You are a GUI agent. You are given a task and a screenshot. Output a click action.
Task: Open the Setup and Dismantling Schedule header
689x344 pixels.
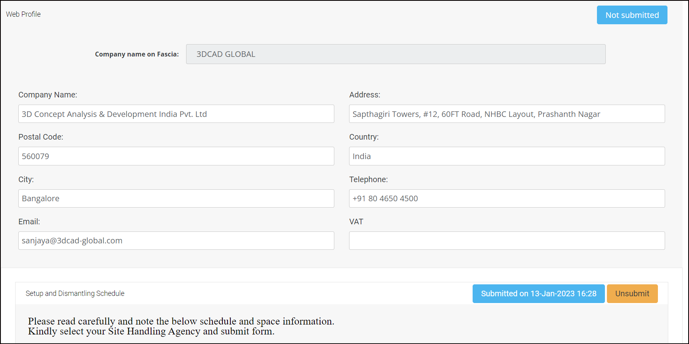(75, 293)
